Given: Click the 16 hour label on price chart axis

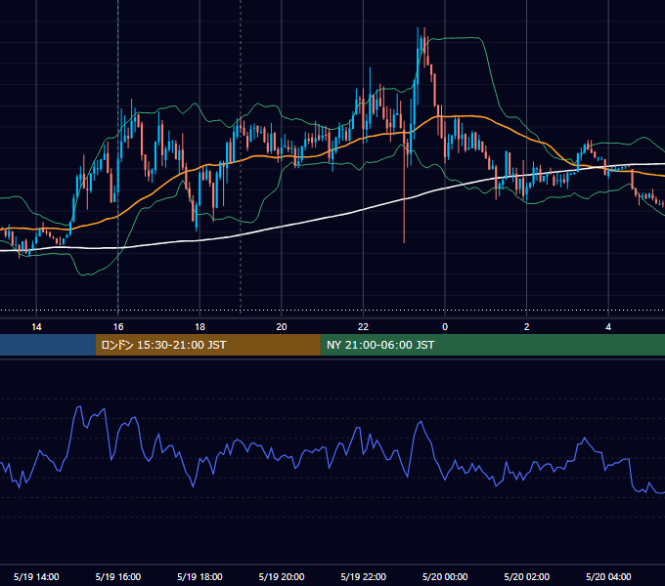Looking at the screenshot, I should pos(118,327).
